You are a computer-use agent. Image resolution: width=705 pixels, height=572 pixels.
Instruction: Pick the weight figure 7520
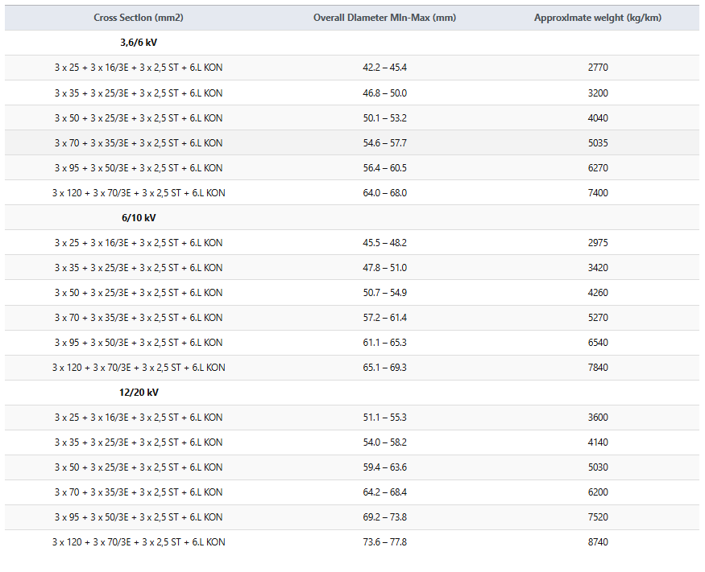click(598, 517)
